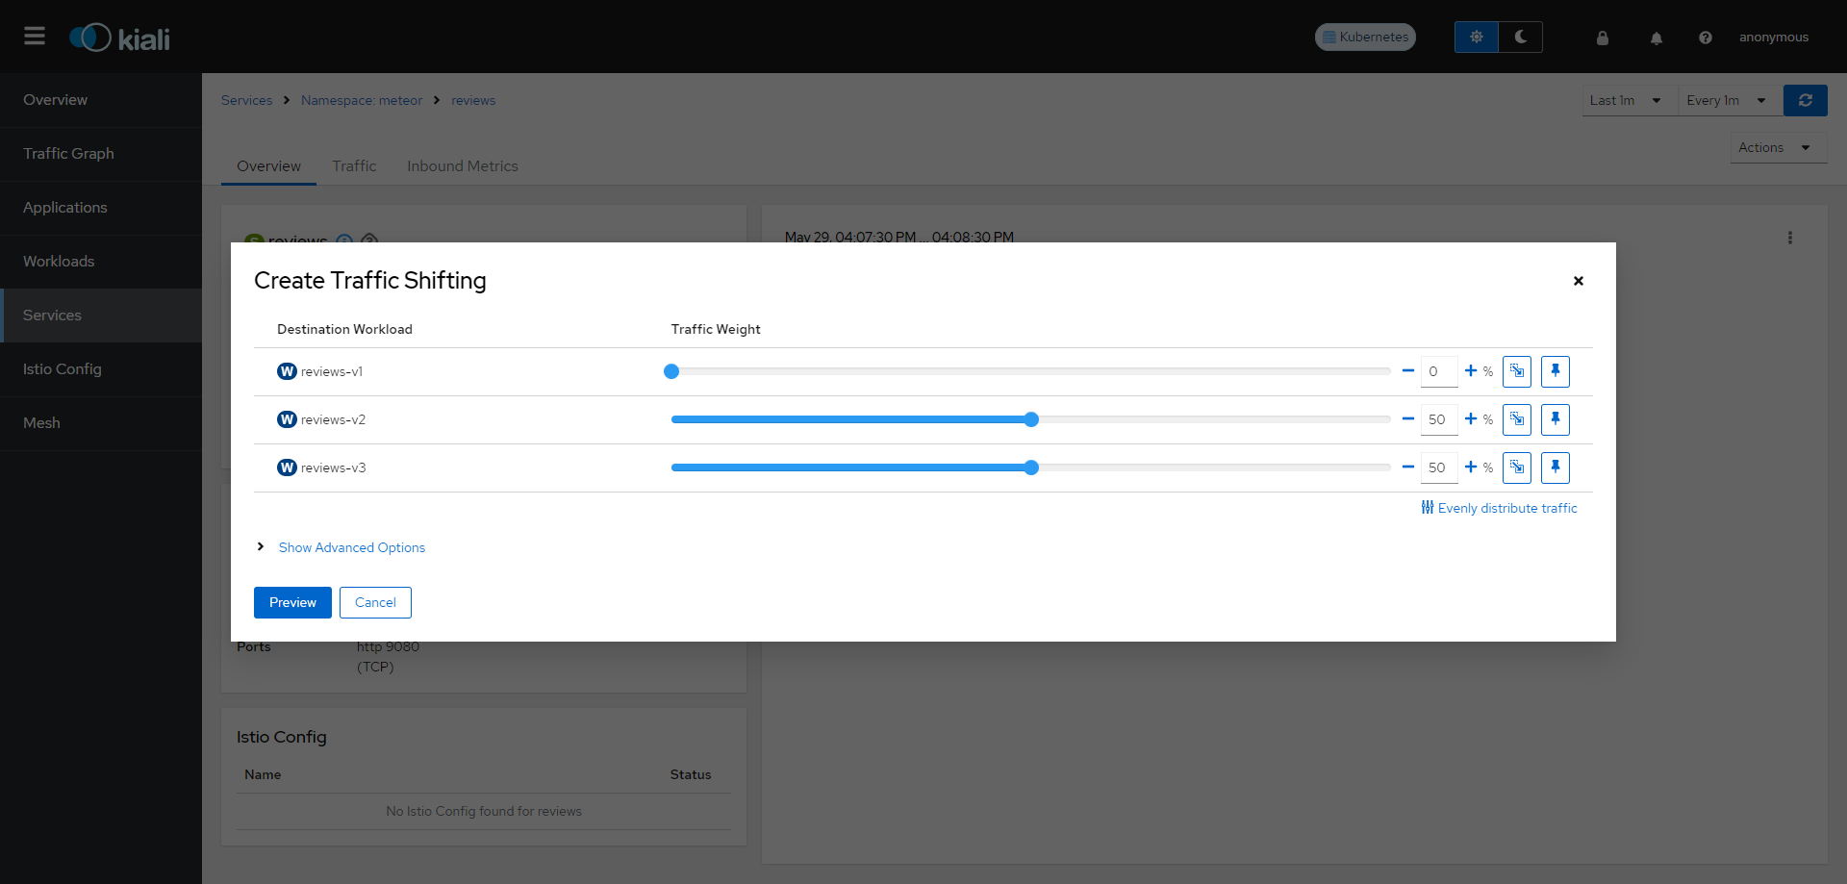
Task: Switch to the Traffic tab
Action: tap(354, 165)
